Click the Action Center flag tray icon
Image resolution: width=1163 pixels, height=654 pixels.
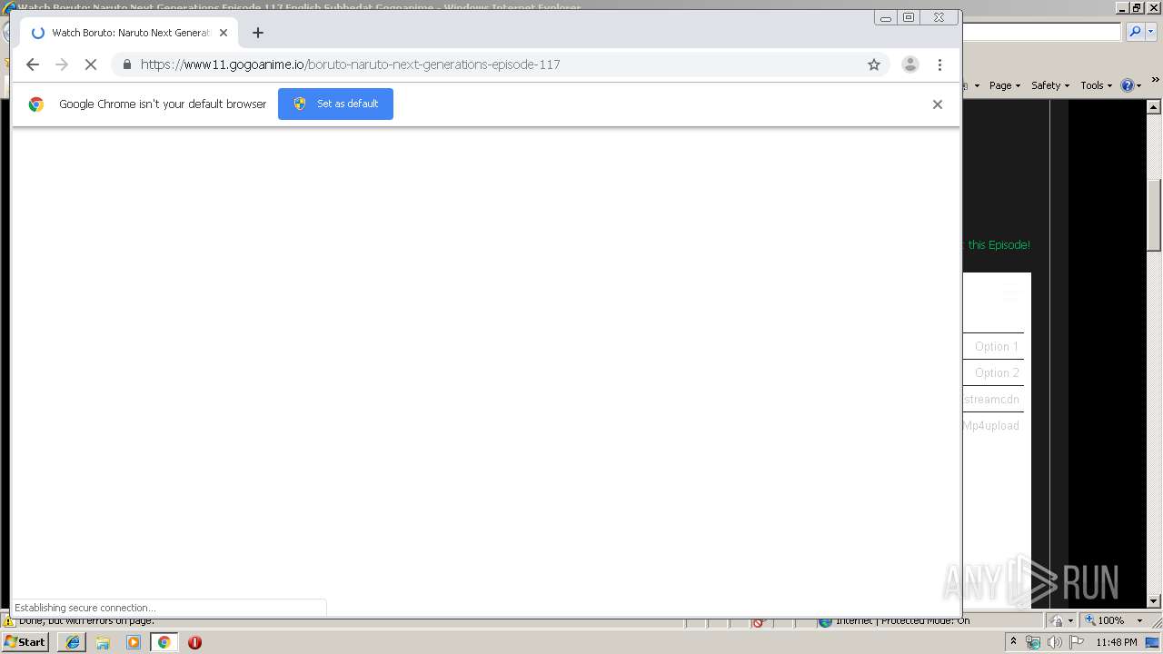tap(1077, 642)
